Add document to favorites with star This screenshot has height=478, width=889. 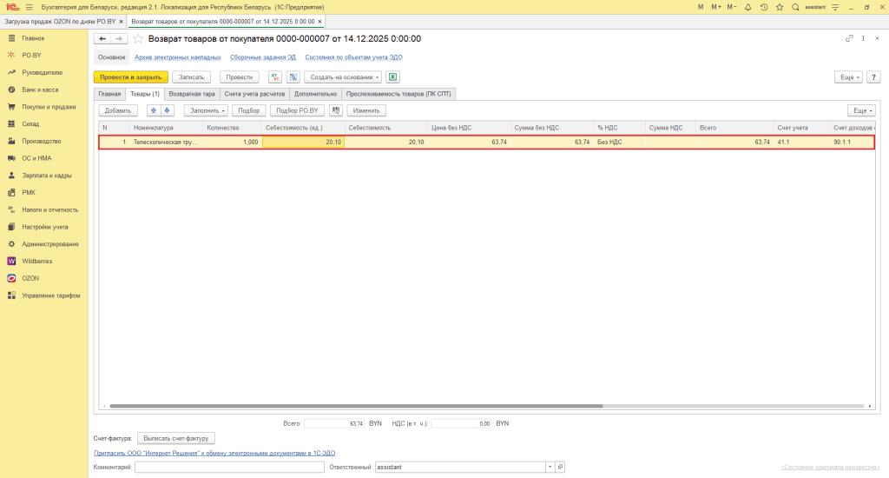138,38
